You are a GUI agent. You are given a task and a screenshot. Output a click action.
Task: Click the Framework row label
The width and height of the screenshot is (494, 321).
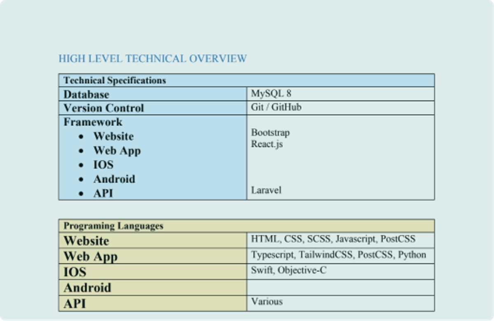(92, 122)
